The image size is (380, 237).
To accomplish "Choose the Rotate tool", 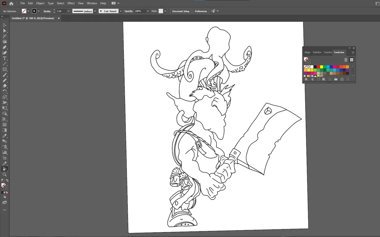I will click(x=4, y=91).
